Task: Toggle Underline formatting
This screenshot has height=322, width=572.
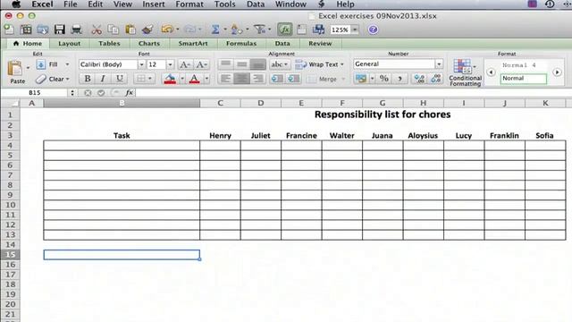Action: (x=119, y=79)
